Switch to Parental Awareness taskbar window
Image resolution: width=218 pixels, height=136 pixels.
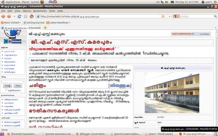pyautogui.click(x=23, y=134)
